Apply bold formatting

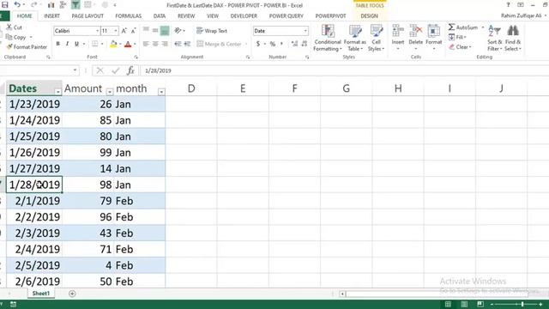(57, 44)
